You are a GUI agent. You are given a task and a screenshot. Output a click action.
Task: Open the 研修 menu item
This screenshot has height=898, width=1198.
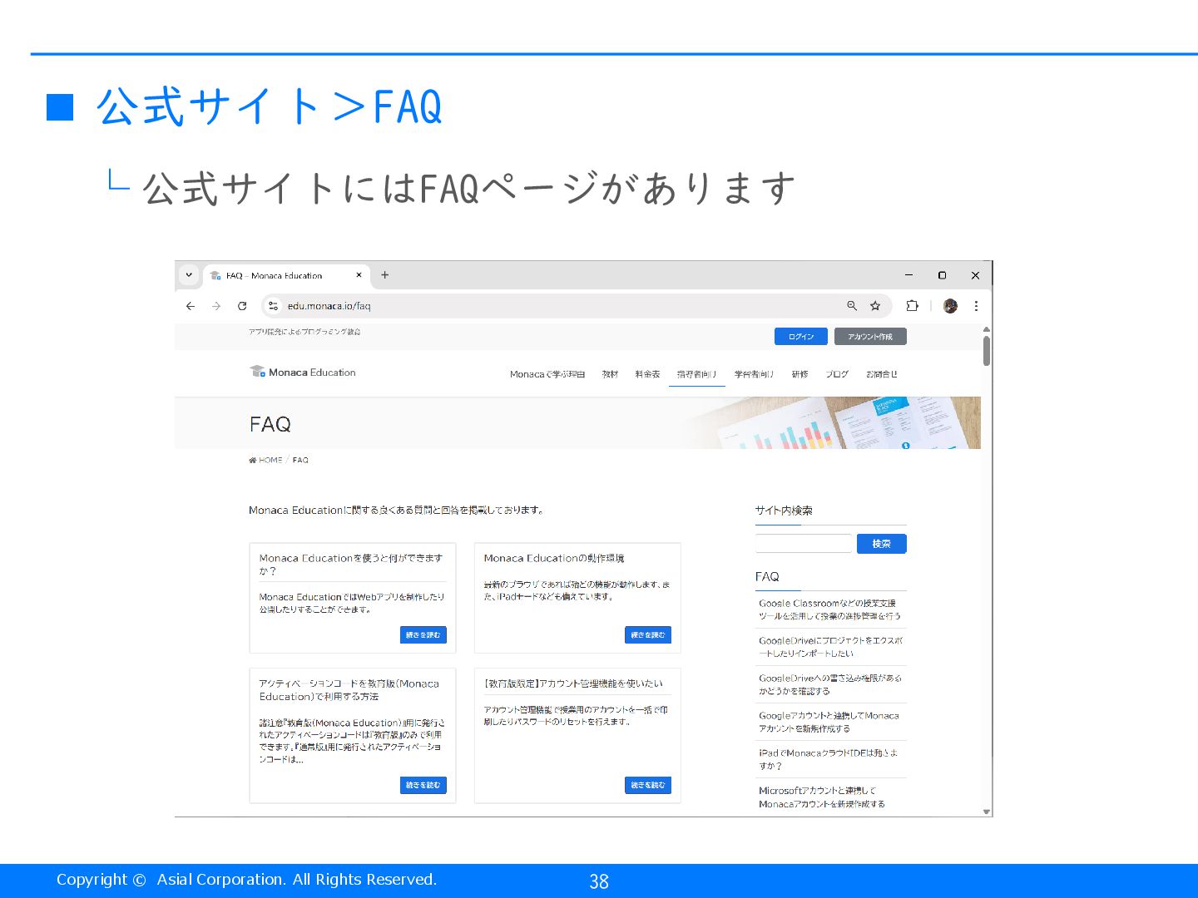(799, 374)
